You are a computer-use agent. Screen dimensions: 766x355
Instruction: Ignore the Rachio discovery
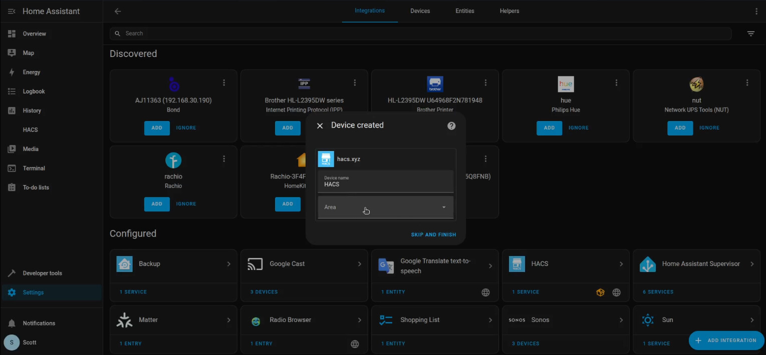(186, 204)
